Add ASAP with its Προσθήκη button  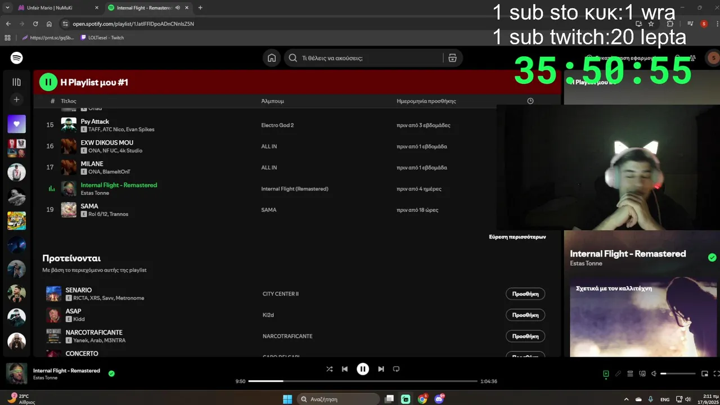pos(525,315)
